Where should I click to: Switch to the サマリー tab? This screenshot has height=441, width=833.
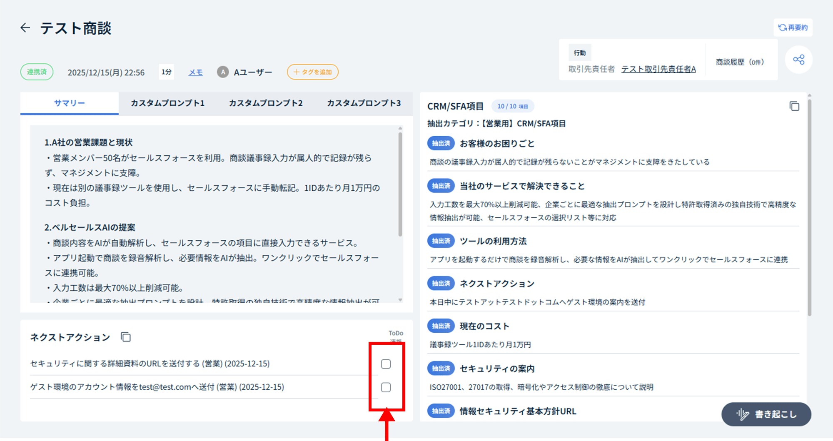click(69, 103)
